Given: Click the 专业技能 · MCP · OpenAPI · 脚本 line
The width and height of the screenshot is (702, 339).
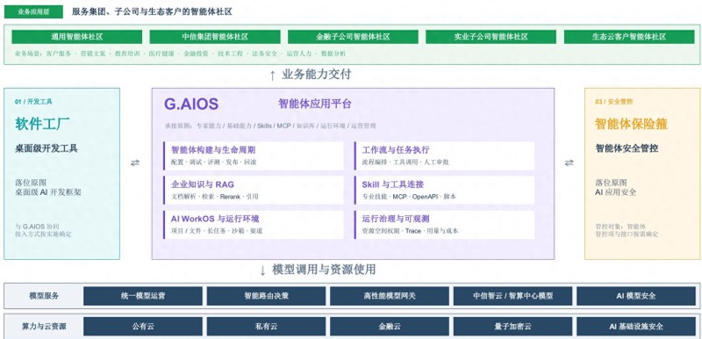Looking at the screenshot, I should [409, 197].
